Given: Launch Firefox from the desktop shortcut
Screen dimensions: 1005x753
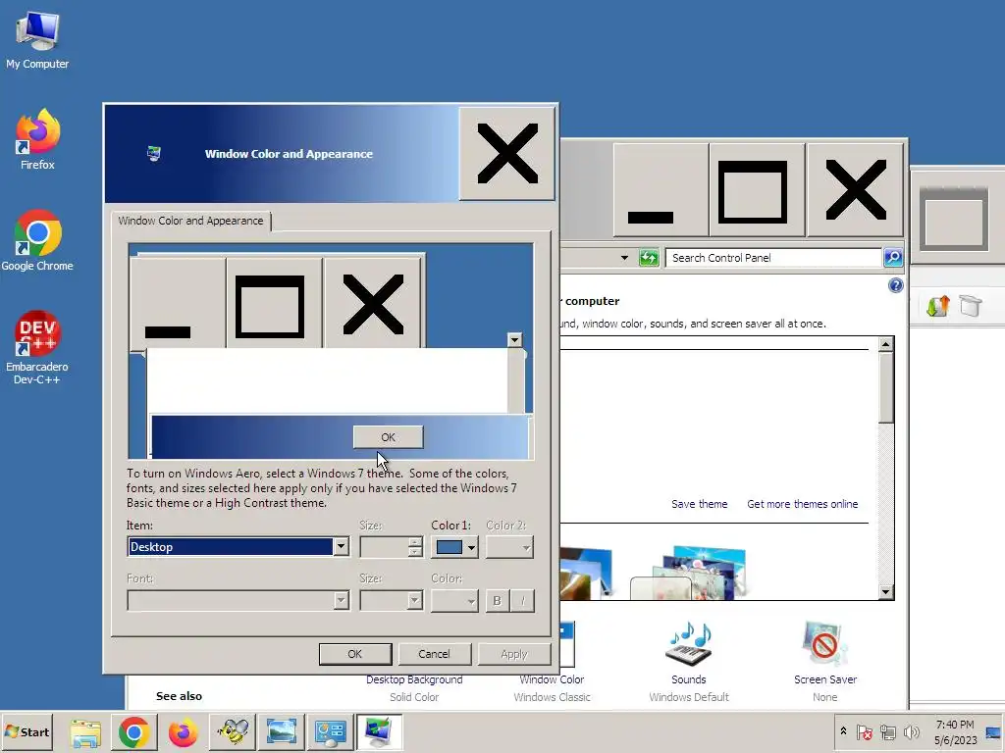Looking at the screenshot, I should tap(37, 139).
